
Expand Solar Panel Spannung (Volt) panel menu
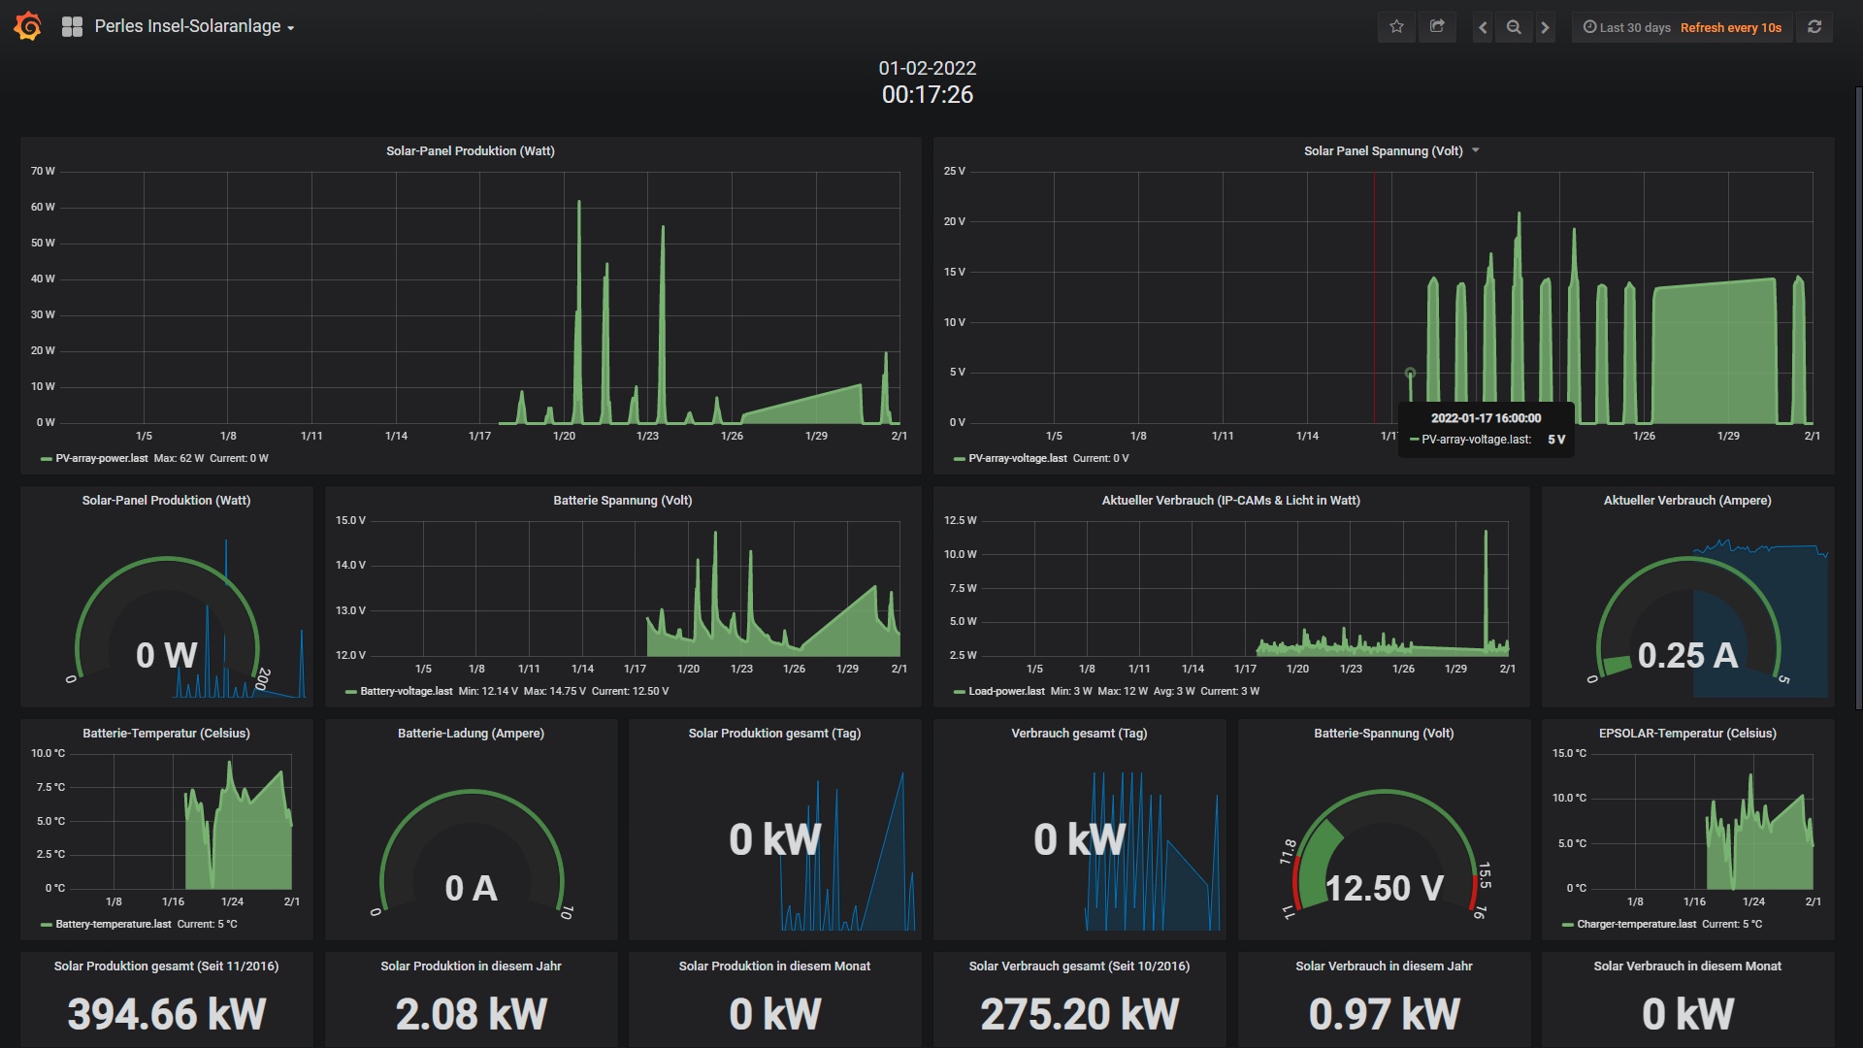(x=1476, y=150)
